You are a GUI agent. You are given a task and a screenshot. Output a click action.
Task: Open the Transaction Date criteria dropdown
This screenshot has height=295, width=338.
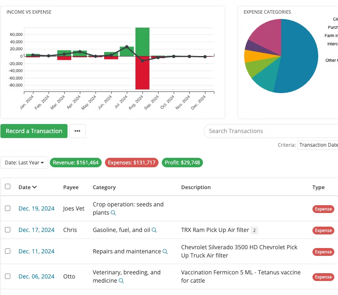(x=318, y=145)
